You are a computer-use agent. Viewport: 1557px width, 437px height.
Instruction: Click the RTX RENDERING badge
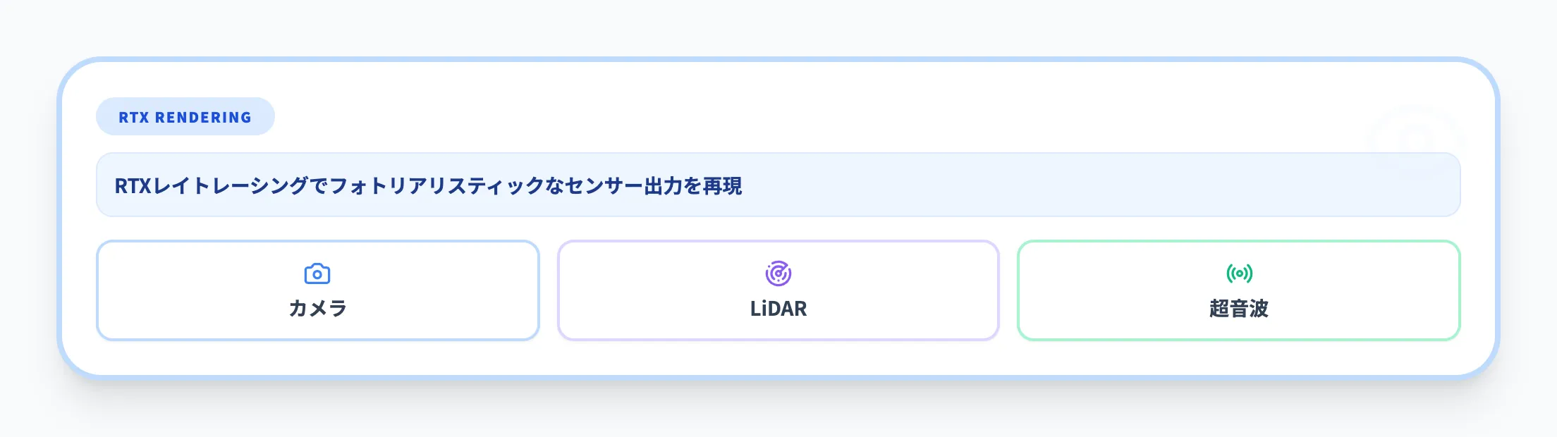point(185,117)
